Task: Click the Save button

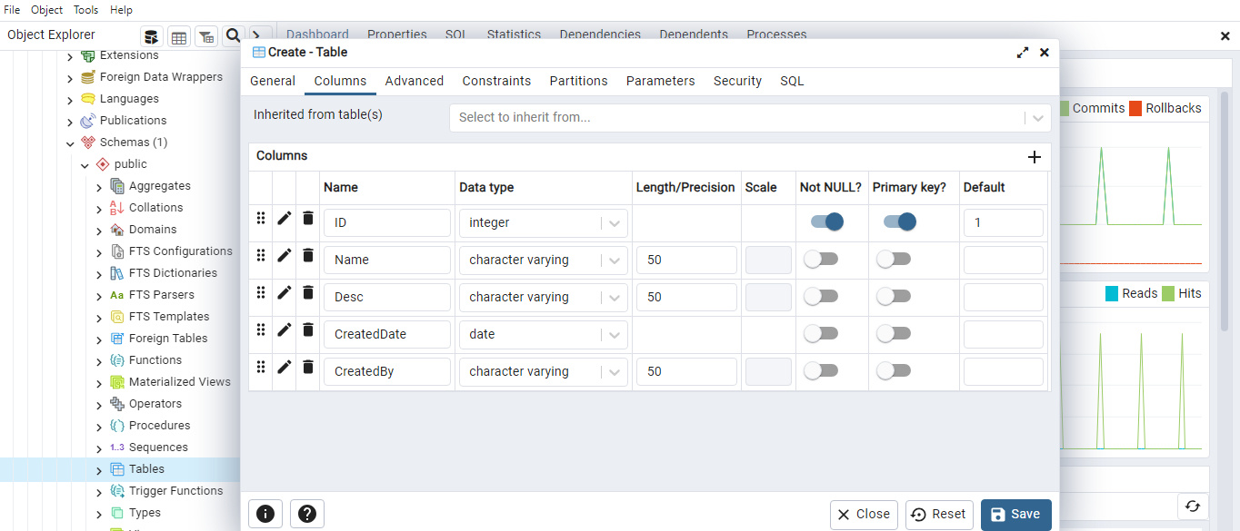Action: coord(1015,515)
